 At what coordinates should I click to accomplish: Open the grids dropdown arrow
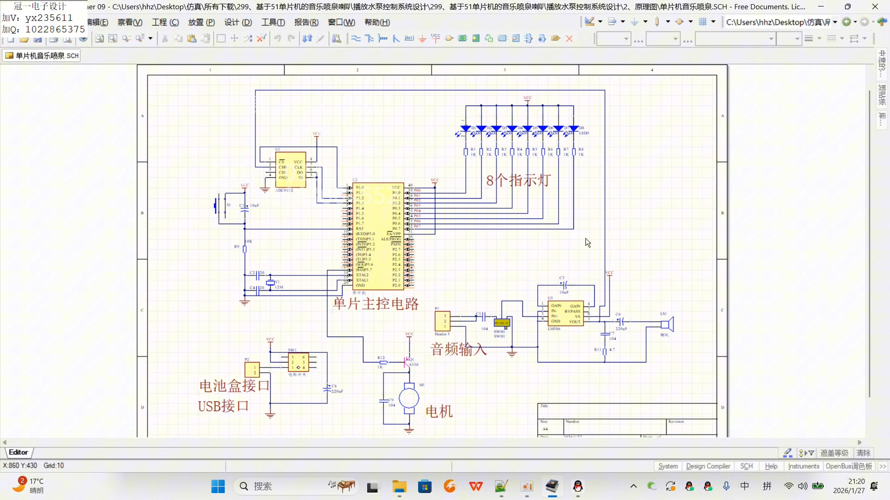pos(713,22)
